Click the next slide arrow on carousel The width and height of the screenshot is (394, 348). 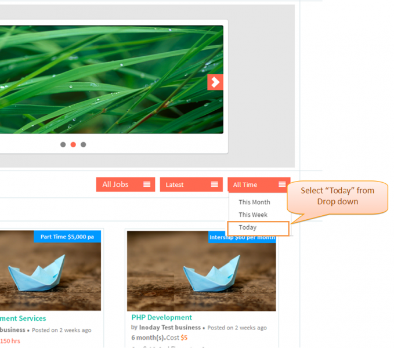(215, 82)
